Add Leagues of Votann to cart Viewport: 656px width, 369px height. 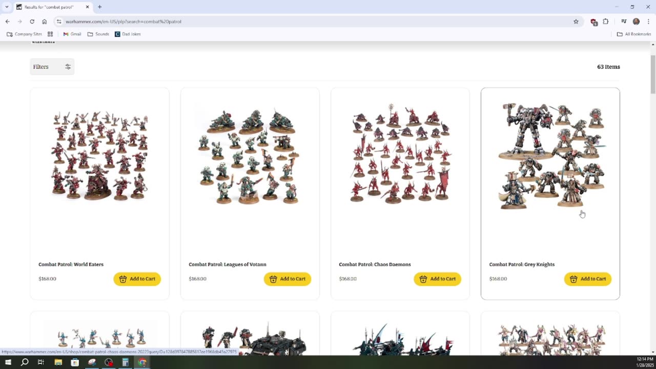[x=288, y=279]
